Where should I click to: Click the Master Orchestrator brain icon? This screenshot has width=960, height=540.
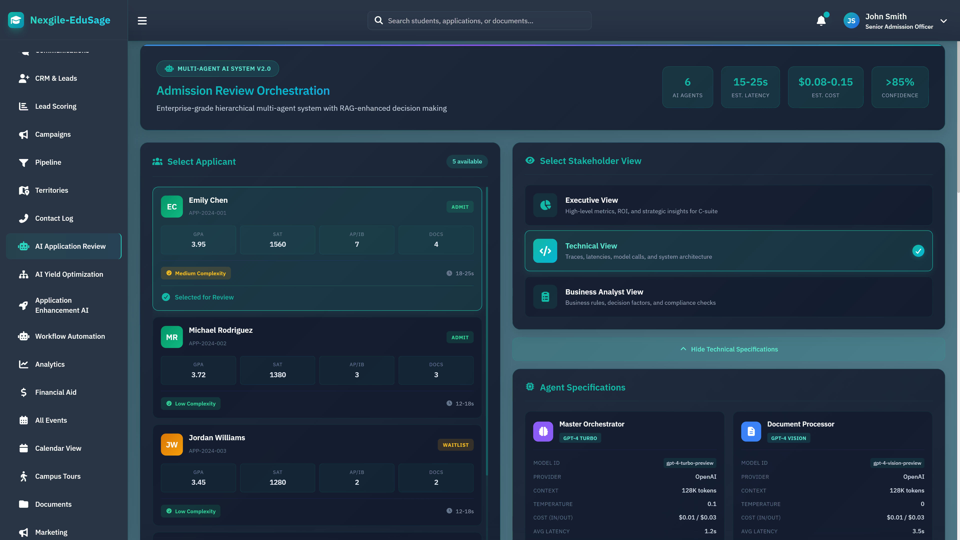(543, 431)
